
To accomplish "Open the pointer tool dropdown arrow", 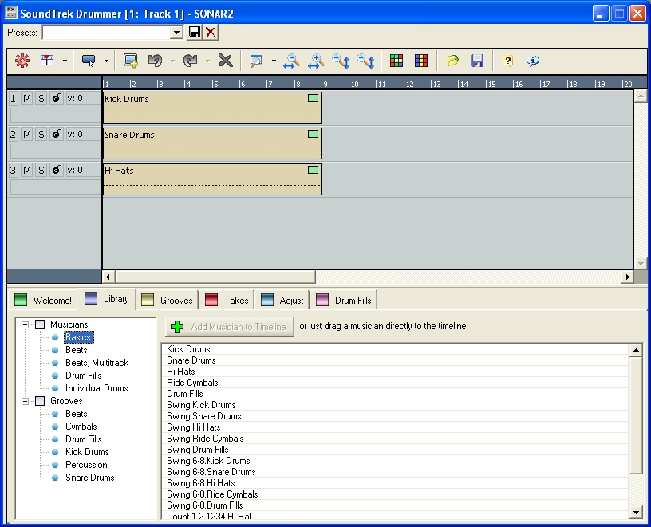I will pyautogui.click(x=106, y=61).
